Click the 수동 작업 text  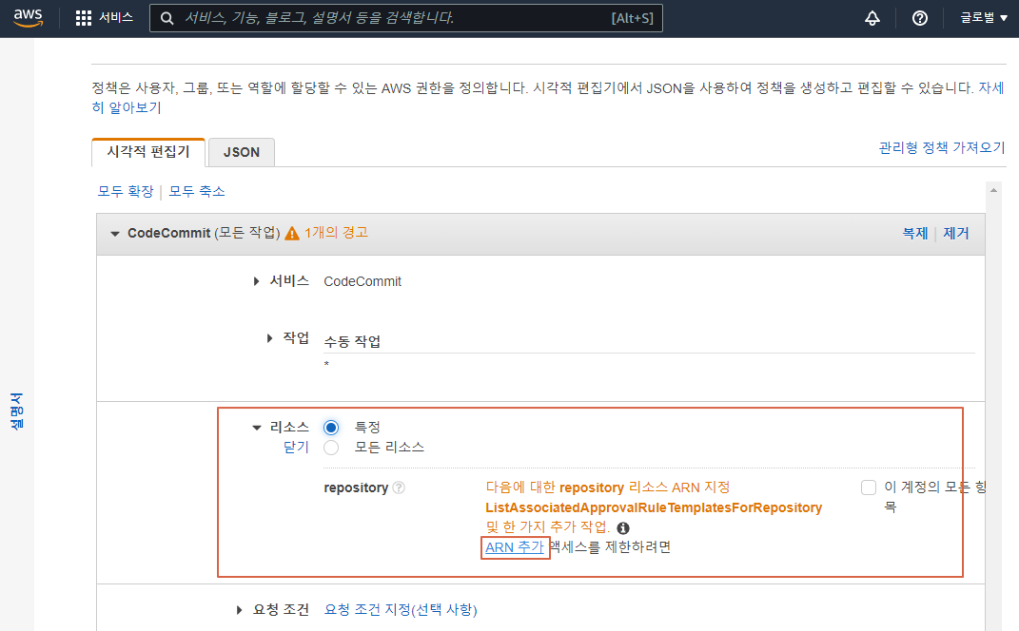(x=352, y=341)
